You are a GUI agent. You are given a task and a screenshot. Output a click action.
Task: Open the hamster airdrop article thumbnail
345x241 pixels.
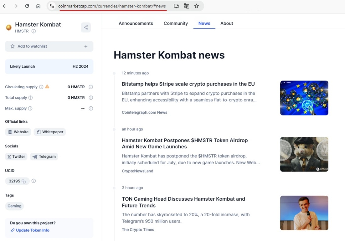pyautogui.click(x=304, y=154)
